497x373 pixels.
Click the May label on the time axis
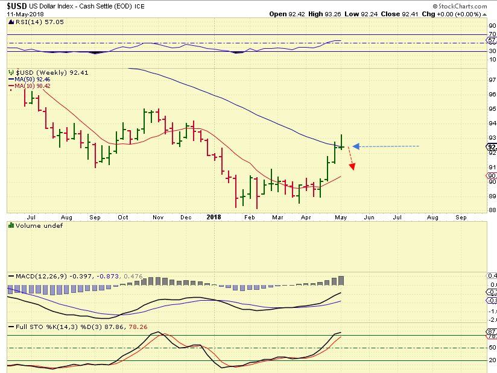341,217
